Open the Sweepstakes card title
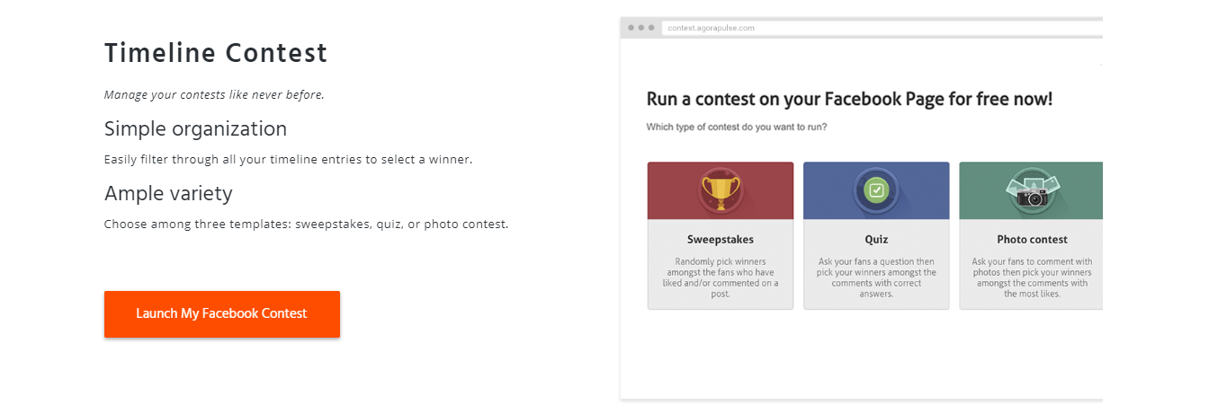 (721, 240)
